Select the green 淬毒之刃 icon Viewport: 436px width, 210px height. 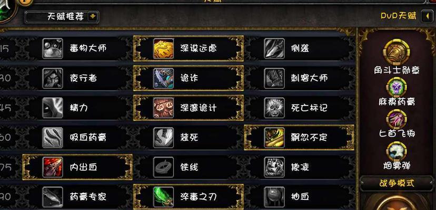[163, 197]
